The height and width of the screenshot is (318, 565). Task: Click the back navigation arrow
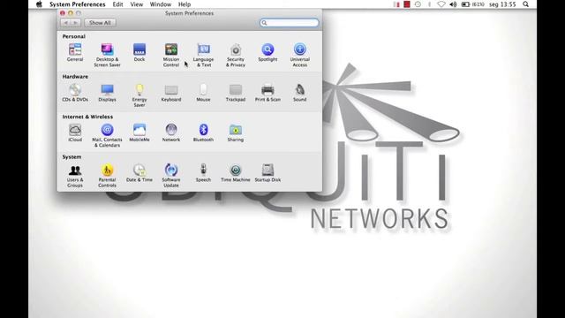pyautogui.click(x=65, y=23)
